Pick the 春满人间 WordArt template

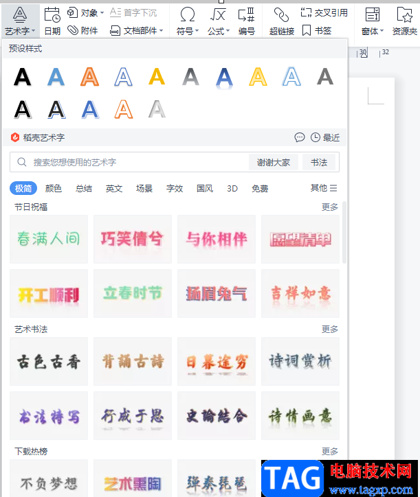49,239
